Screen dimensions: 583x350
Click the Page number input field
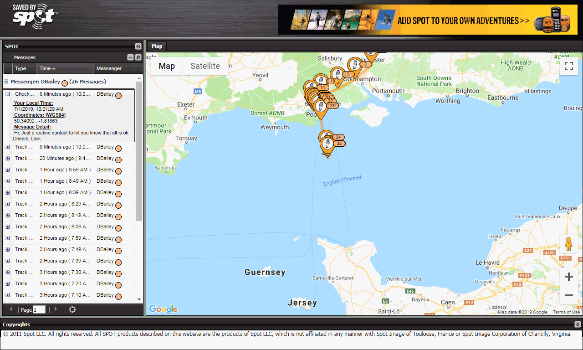tap(39, 310)
